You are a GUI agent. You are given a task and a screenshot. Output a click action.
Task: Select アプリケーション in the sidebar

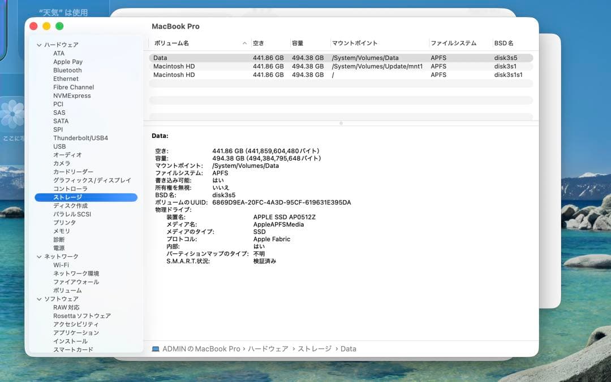pos(76,333)
